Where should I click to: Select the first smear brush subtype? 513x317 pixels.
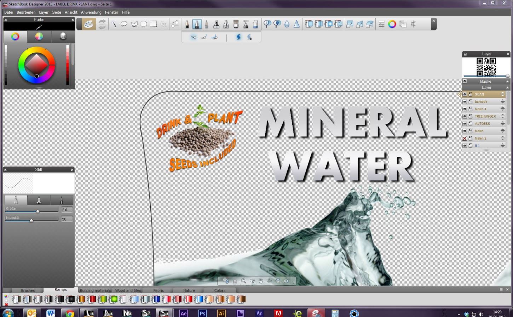(193, 37)
